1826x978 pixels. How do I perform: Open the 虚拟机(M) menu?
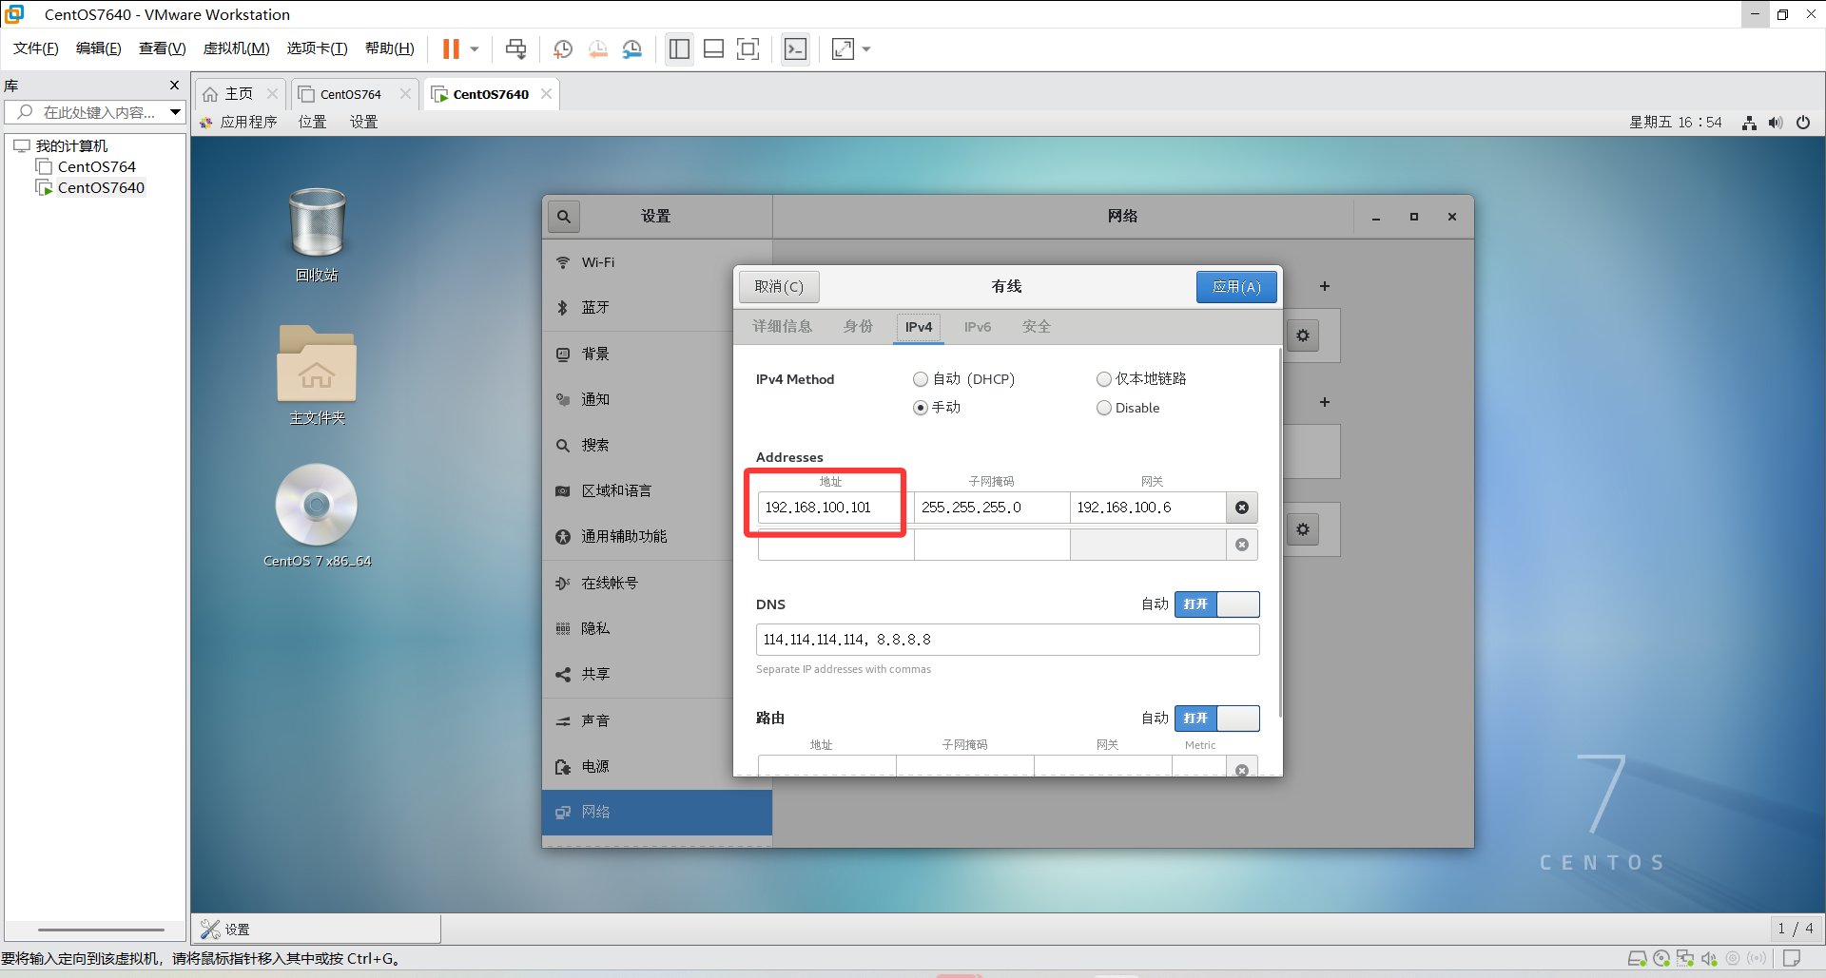pos(237,48)
